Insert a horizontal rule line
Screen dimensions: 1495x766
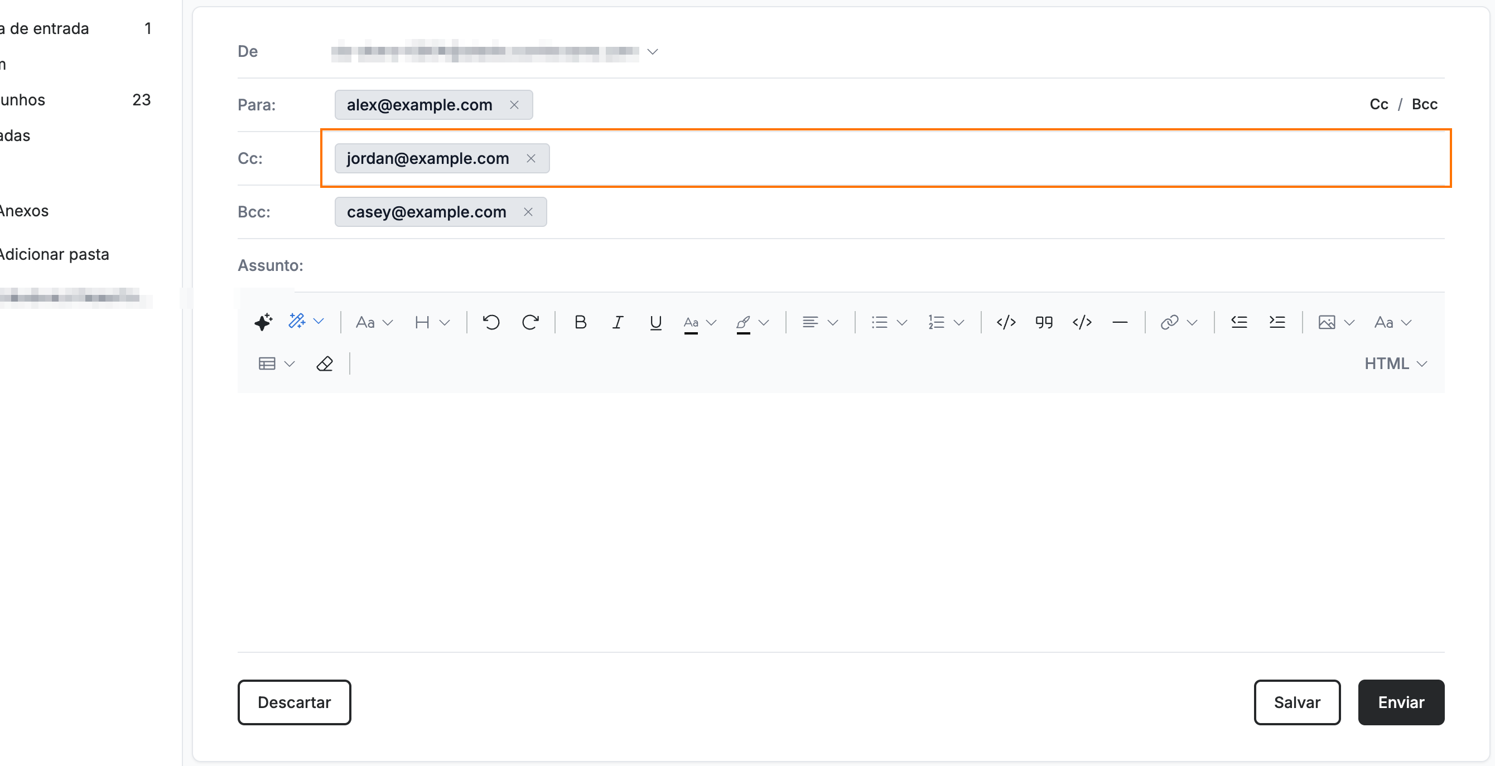click(x=1120, y=322)
